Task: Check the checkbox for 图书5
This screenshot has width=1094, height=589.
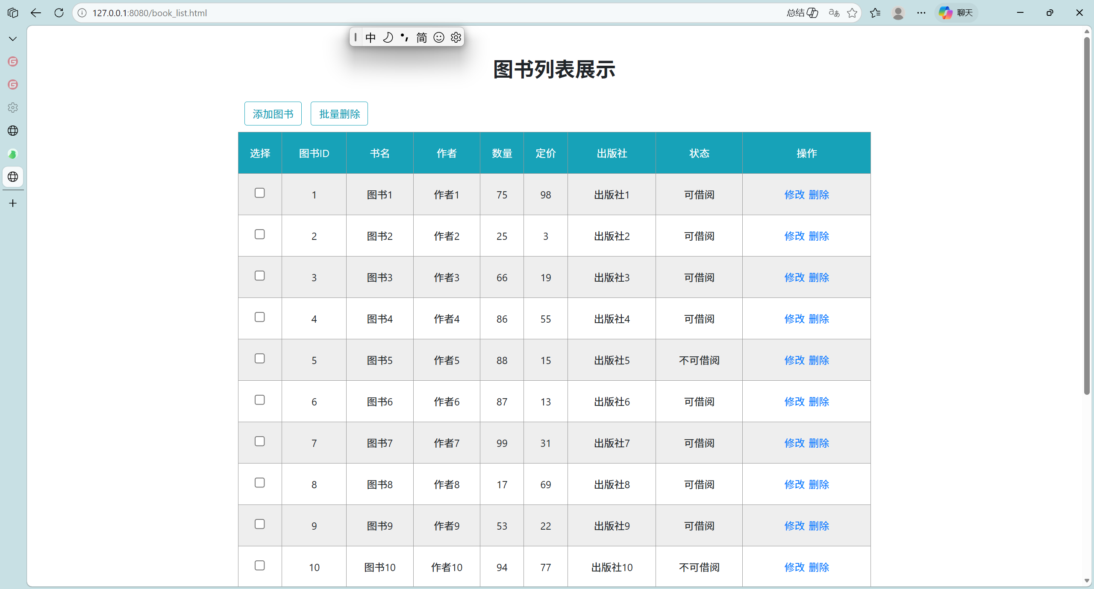Action: [260, 359]
